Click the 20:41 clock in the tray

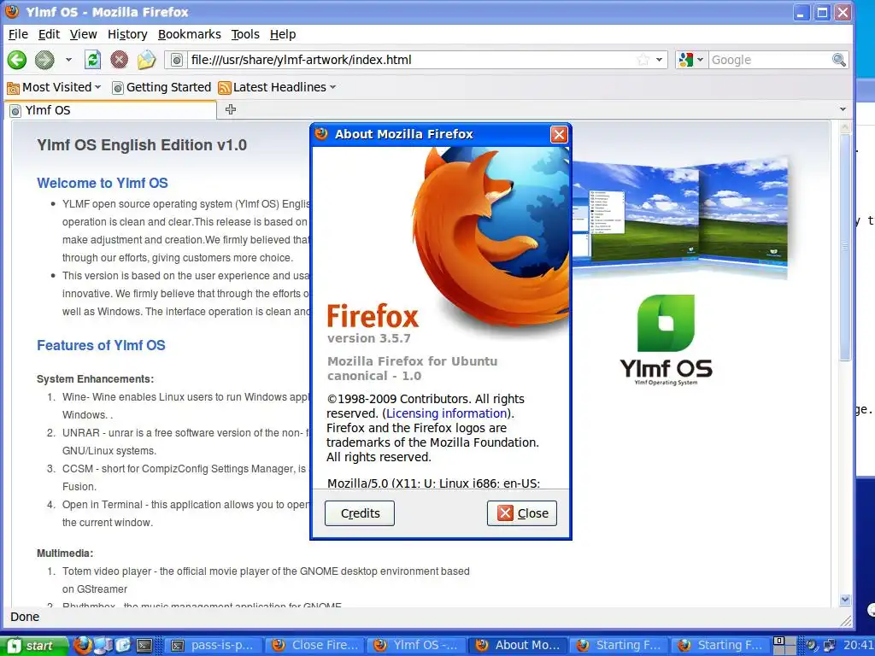click(859, 646)
